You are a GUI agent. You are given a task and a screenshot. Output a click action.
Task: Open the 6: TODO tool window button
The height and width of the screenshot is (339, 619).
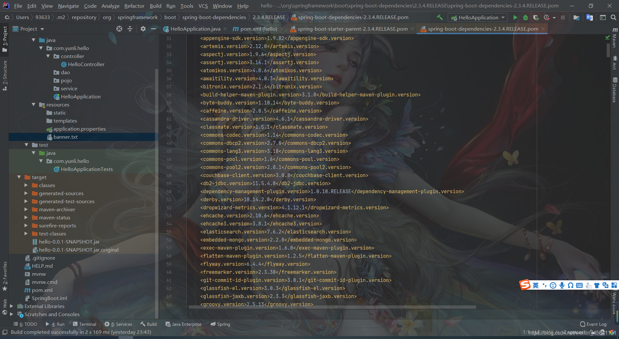coord(25,324)
